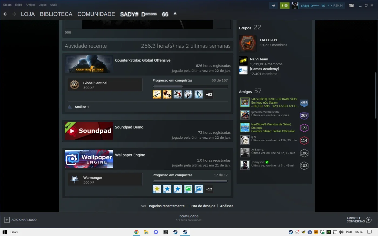Open the Amigos menu
This screenshot has height=236, width=378.
coord(31,5)
